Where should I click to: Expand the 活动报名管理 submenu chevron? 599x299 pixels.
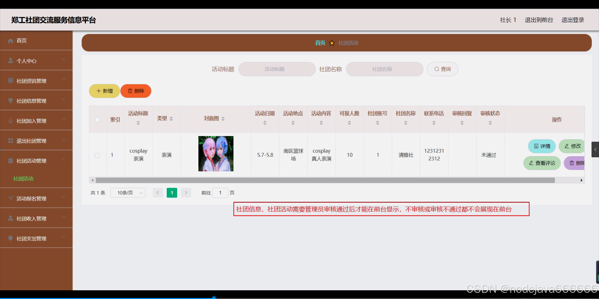pos(64,197)
